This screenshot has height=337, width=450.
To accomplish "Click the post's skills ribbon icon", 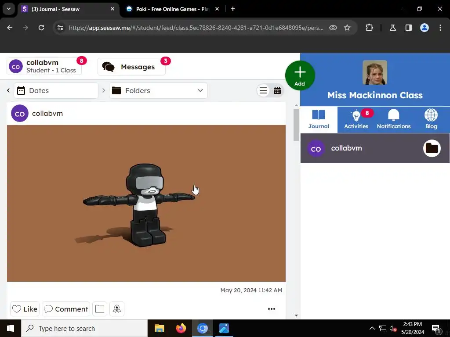I will coord(117,309).
